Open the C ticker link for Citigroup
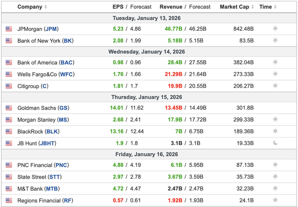Screen dimensions: 298x207 point(45,86)
